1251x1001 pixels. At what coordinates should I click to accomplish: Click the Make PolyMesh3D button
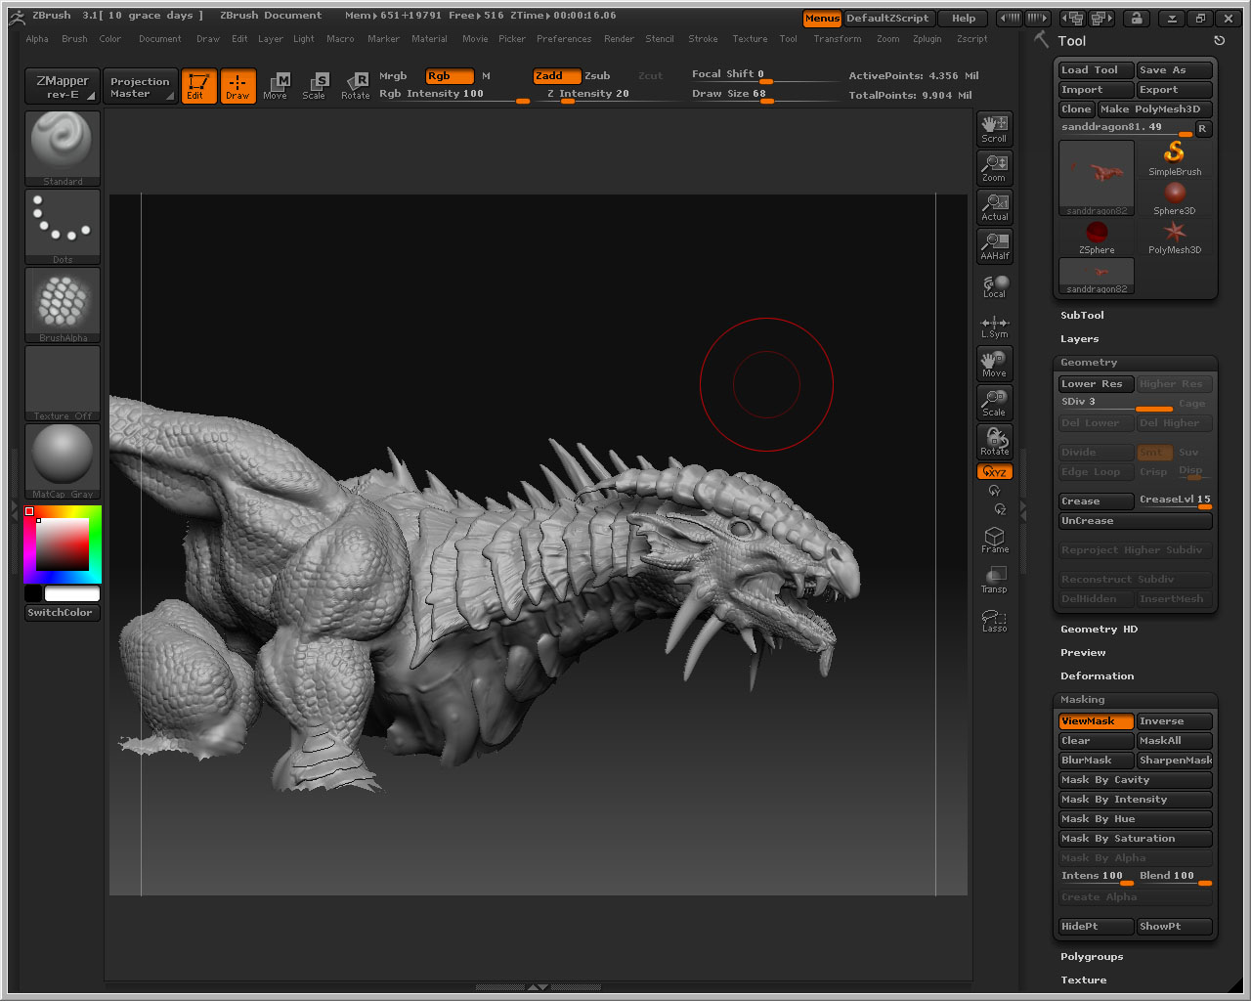(1155, 109)
